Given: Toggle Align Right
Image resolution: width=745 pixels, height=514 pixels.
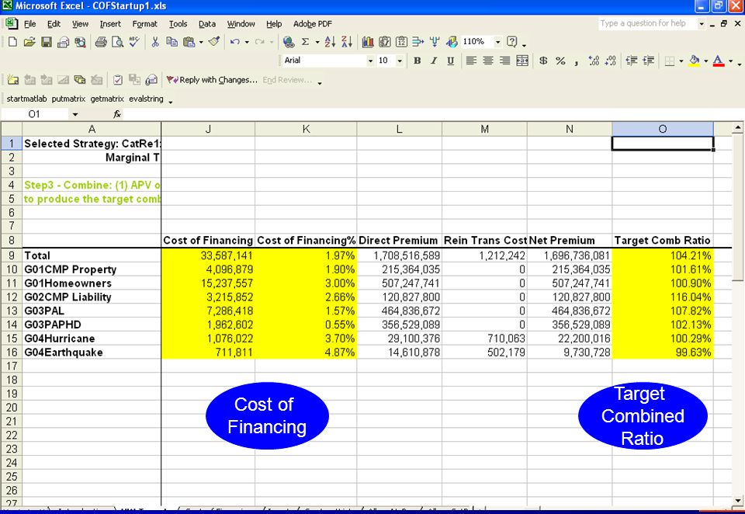Looking at the screenshot, I should (505, 61).
